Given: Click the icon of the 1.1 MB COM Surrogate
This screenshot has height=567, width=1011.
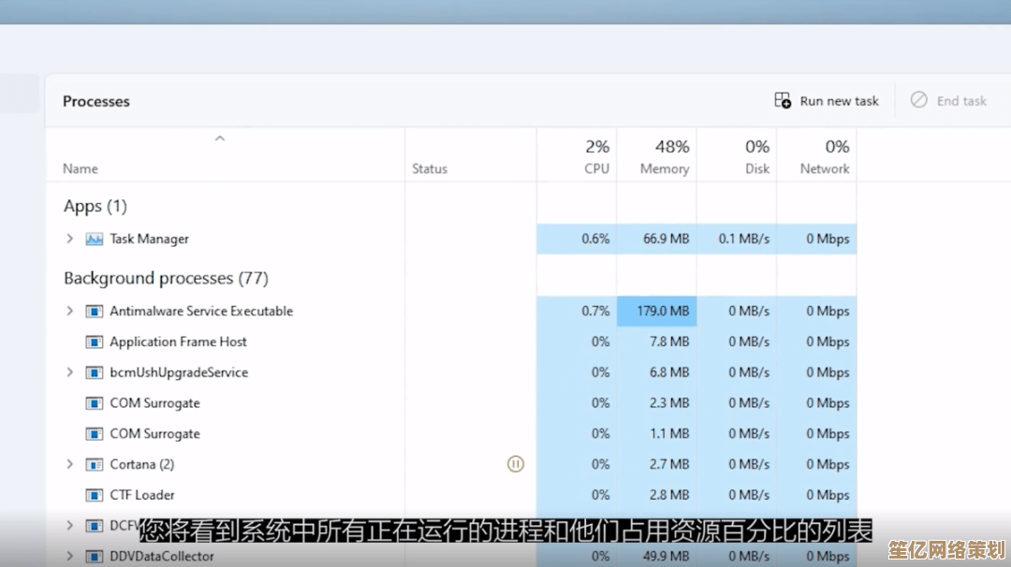Looking at the screenshot, I should pos(95,433).
